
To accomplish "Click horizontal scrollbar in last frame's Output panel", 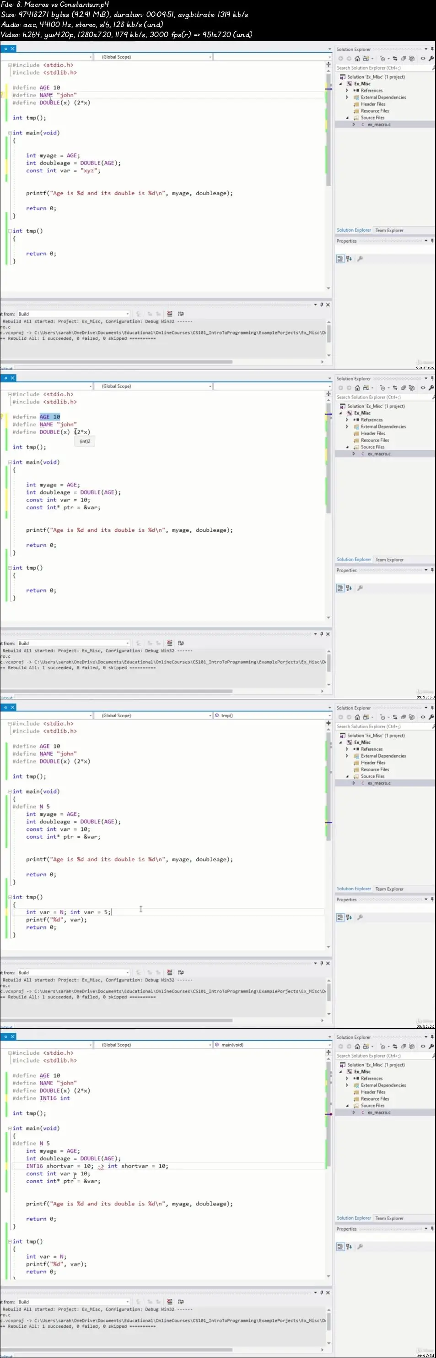I will (x=116, y=1350).
